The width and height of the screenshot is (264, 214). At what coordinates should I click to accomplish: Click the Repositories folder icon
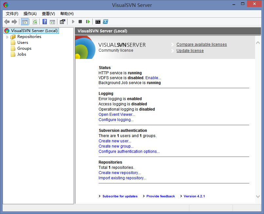[13, 37]
